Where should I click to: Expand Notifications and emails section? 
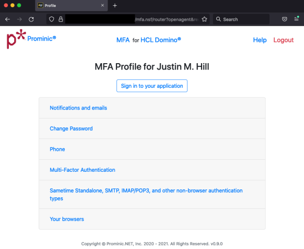pos(152,108)
